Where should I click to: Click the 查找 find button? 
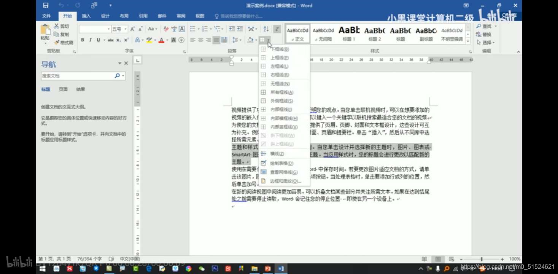(485, 26)
